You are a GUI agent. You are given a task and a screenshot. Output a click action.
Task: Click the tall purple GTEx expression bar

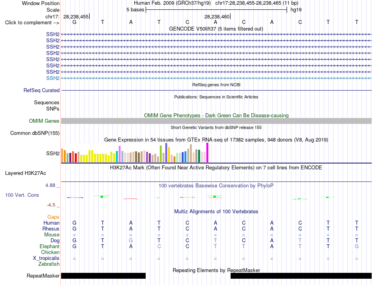pos(166,153)
